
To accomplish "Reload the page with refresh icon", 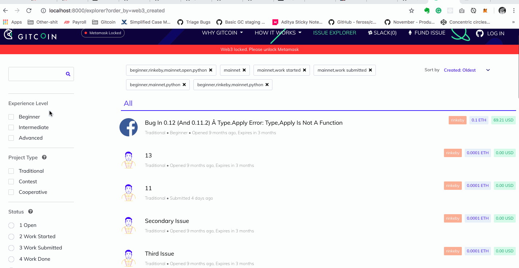I will [29, 11].
